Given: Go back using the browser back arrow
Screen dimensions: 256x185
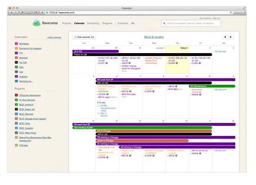Looking at the screenshot, I should [12, 12].
